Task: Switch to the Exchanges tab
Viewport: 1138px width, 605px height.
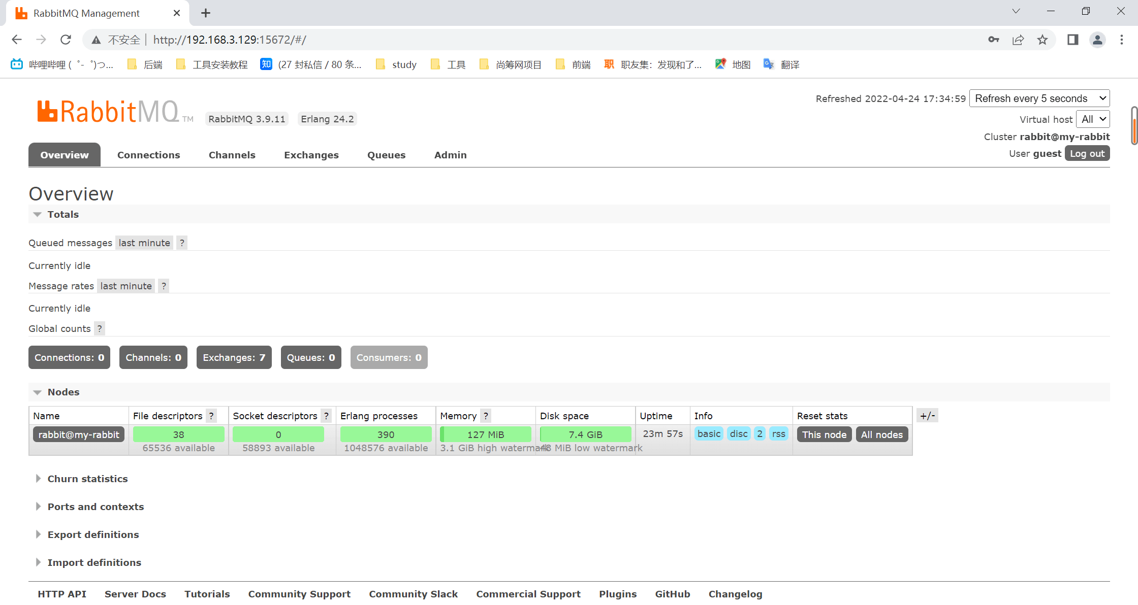Action: [x=311, y=155]
